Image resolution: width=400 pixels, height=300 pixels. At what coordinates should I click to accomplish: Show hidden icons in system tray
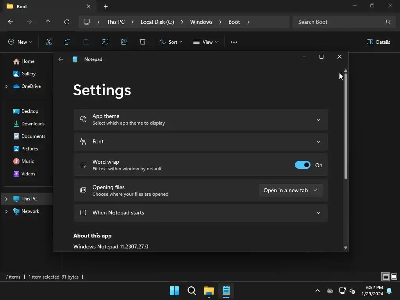point(318,291)
